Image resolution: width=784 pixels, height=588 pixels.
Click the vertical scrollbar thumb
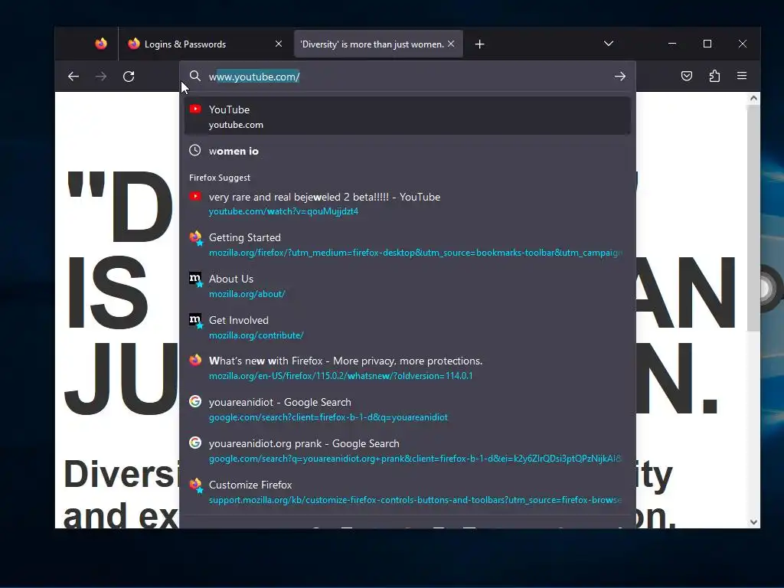click(753, 218)
